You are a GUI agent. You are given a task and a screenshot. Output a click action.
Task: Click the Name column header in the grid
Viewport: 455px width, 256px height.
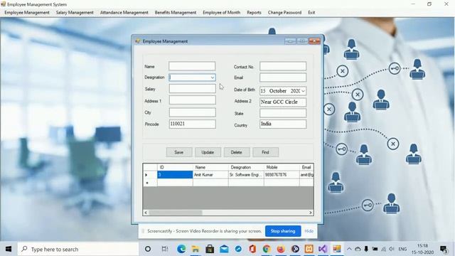210,167
